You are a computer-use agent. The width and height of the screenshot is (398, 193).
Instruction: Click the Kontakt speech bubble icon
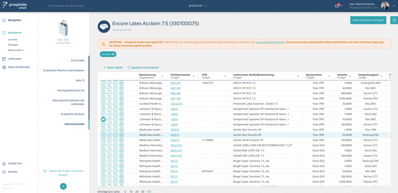[4, 172]
